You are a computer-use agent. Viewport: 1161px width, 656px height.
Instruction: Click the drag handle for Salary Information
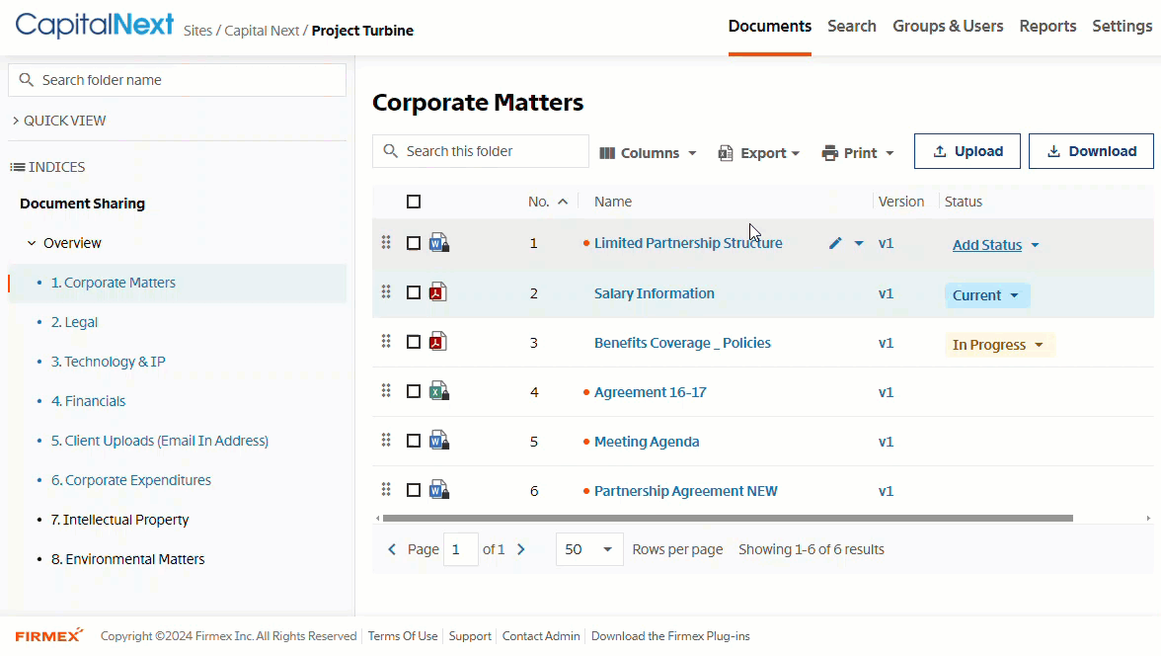pos(386,292)
